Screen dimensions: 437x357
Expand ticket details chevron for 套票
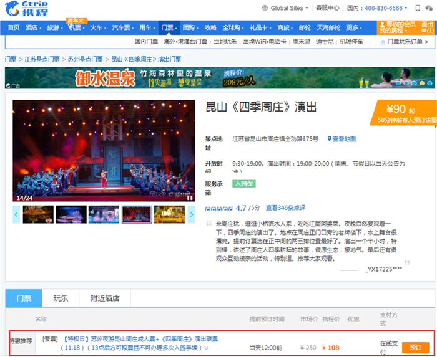pyautogui.click(x=206, y=348)
